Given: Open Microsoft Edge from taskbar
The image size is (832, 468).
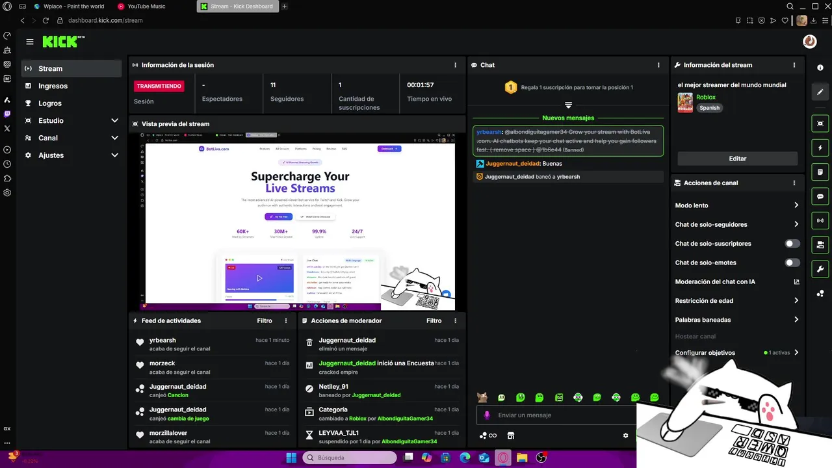Looking at the screenshot, I should point(465,458).
